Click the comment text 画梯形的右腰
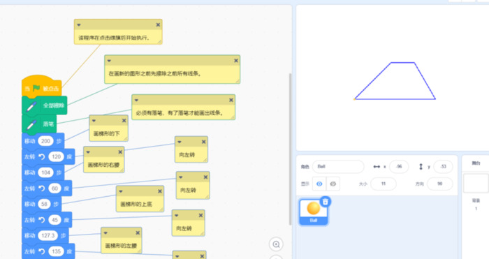 tap(103, 165)
